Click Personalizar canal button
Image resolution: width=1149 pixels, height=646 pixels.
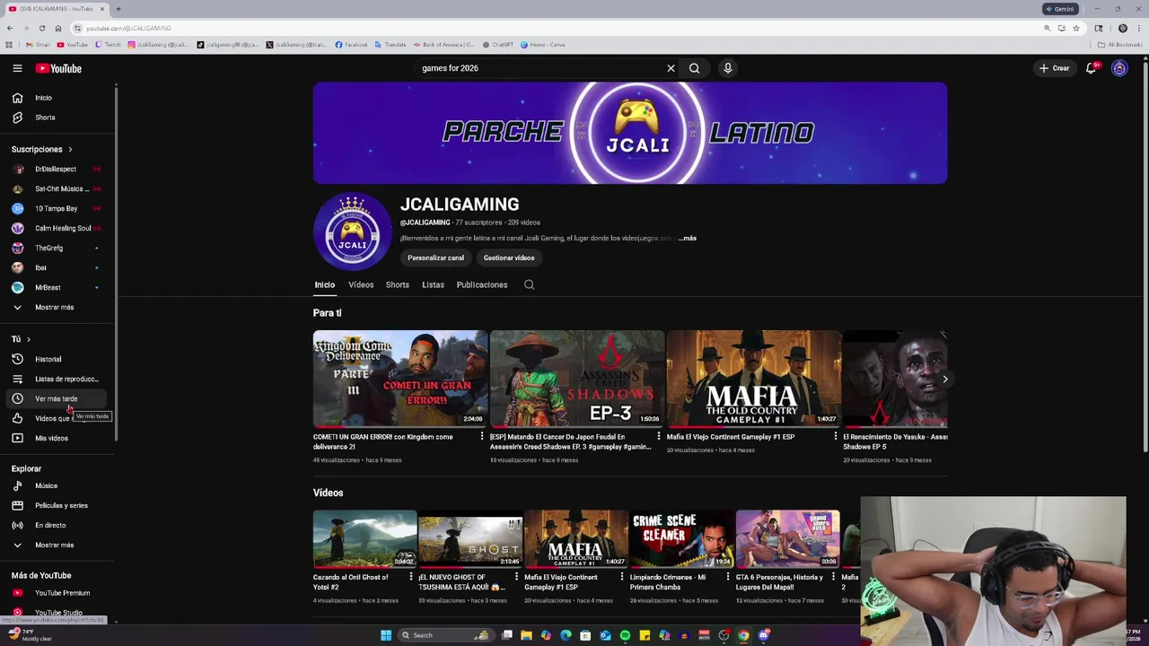coord(435,258)
